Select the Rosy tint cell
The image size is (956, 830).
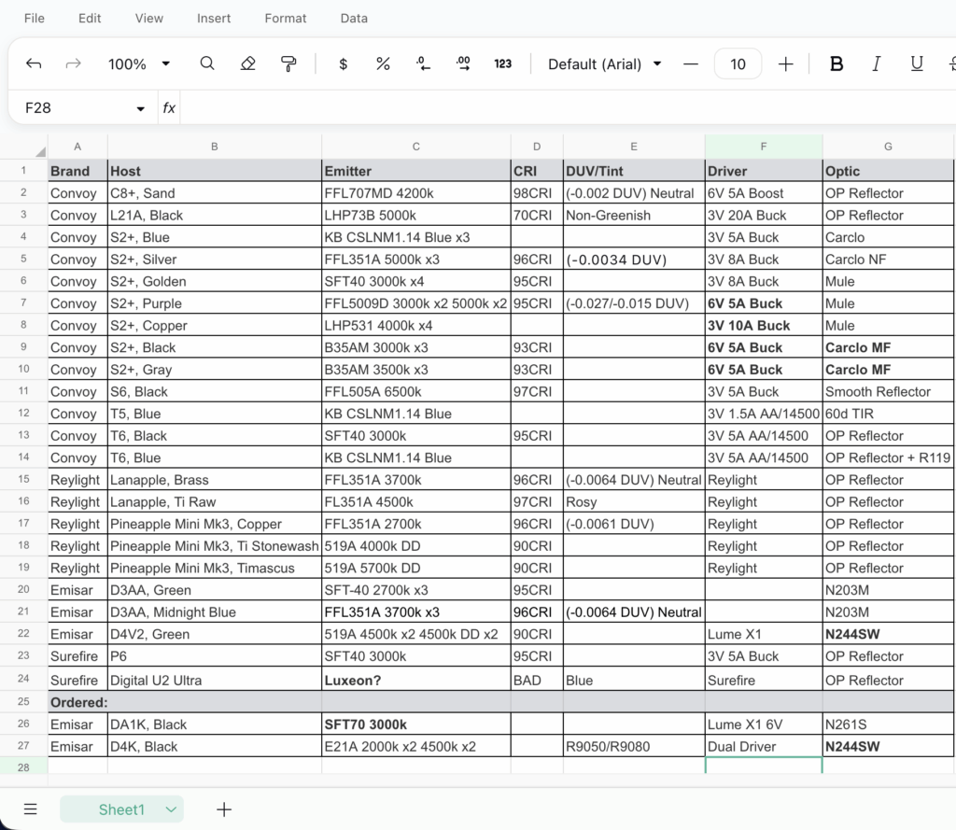coord(634,501)
